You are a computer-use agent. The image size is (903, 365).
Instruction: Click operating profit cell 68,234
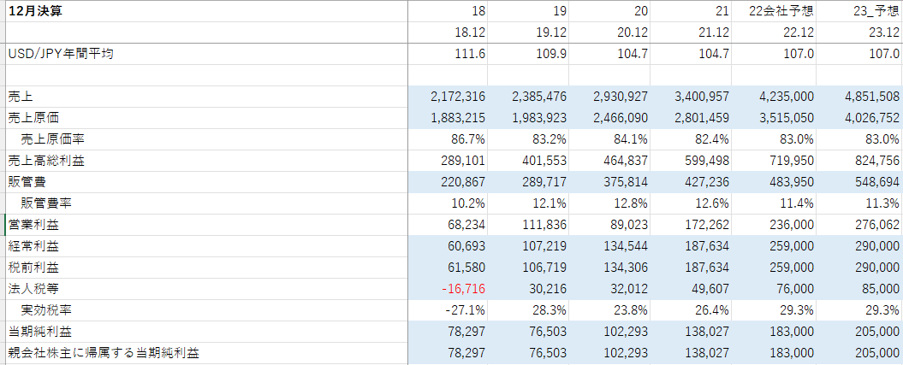[448, 225]
